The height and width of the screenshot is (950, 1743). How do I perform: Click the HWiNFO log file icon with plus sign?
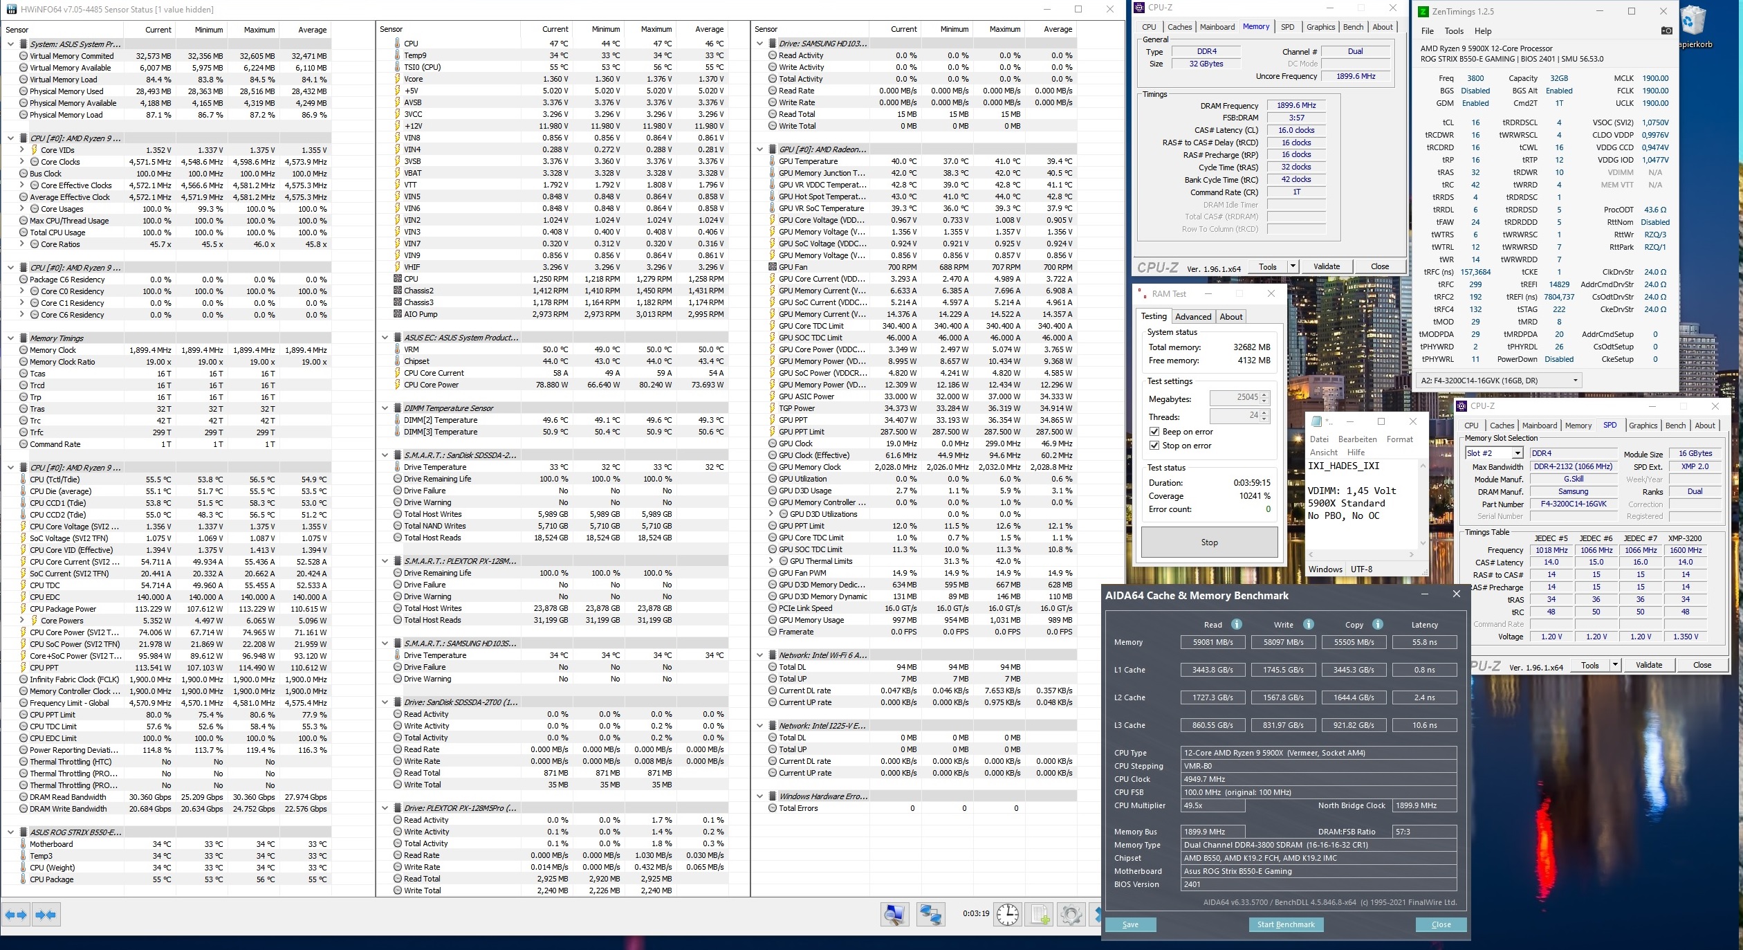tap(1040, 915)
